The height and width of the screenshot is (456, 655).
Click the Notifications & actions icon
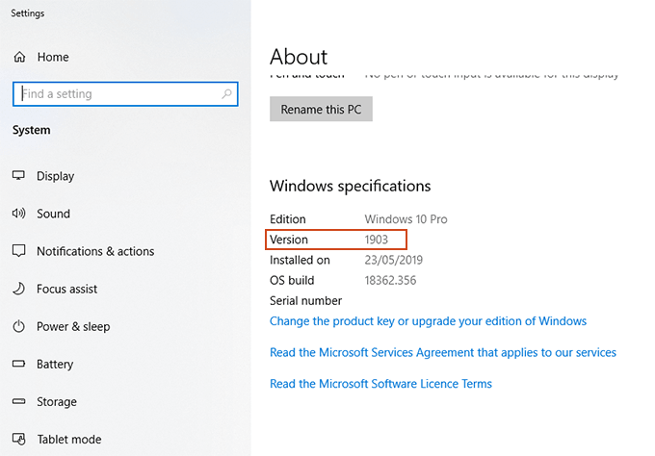point(18,251)
